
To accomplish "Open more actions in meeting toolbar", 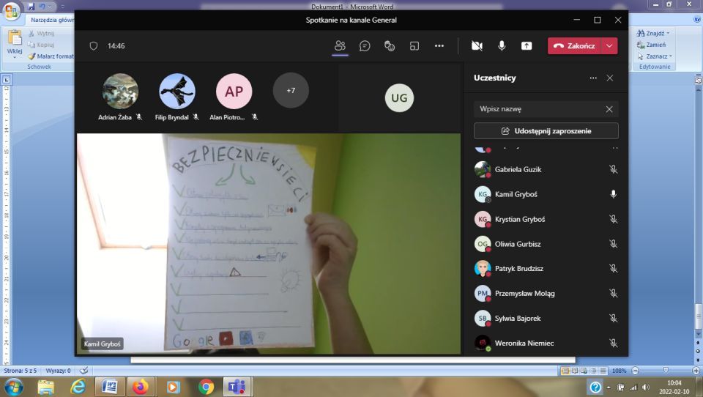I will [x=439, y=45].
